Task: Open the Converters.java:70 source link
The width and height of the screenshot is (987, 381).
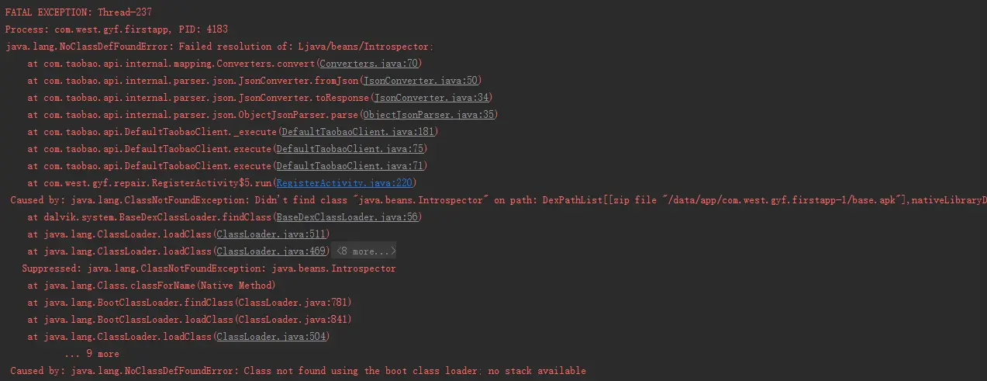Action: (x=368, y=64)
